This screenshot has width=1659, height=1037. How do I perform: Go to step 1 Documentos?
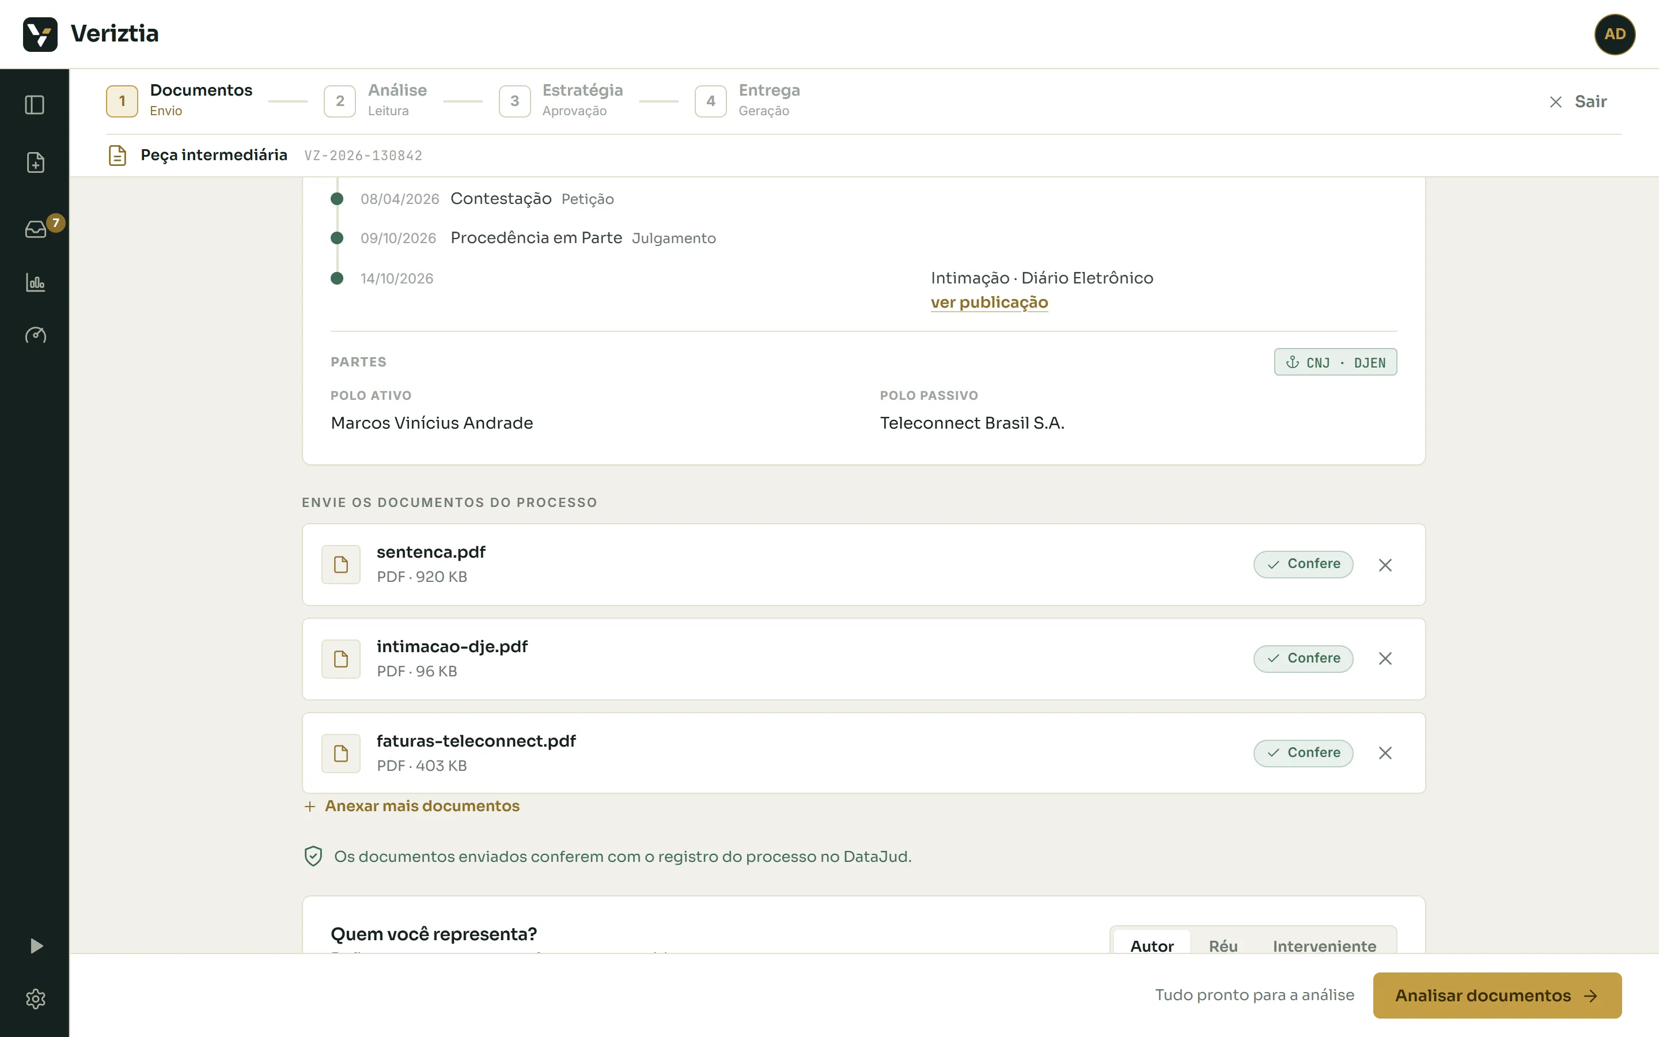180,101
